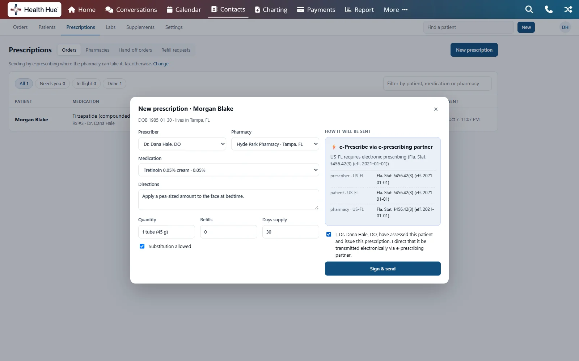
Task: Click Sign & send button
Action: 383,269
